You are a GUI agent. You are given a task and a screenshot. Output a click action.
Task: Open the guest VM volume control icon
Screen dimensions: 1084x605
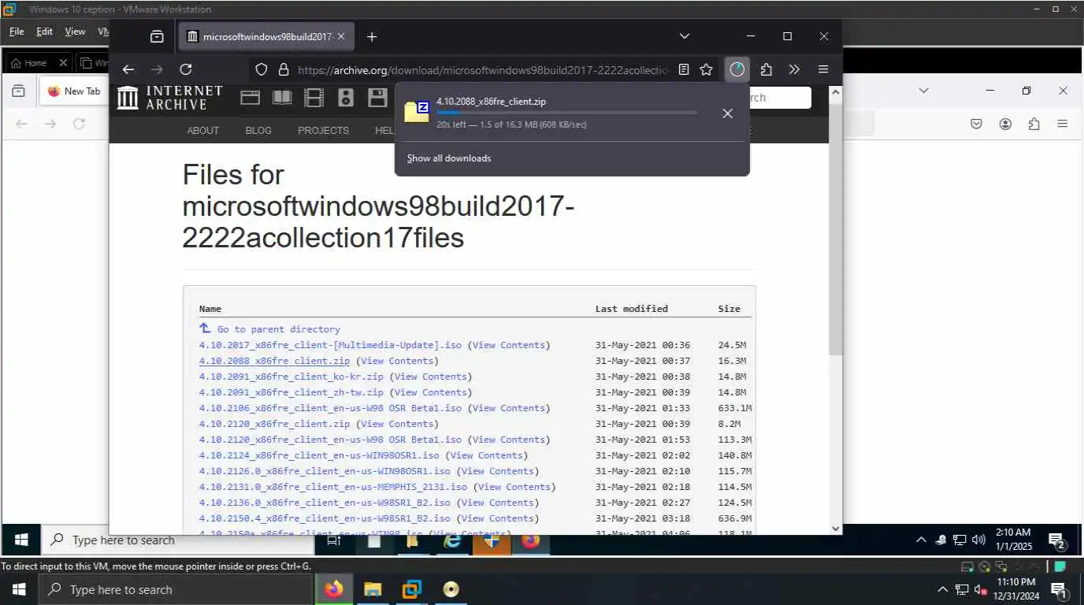pos(979,540)
